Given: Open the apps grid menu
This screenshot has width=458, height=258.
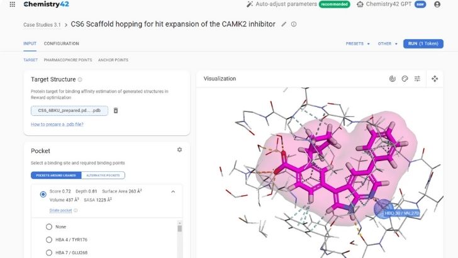Looking at the screenshot, I should click(x=13, y=4).
